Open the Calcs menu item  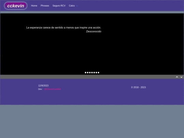tap(72, 6)
